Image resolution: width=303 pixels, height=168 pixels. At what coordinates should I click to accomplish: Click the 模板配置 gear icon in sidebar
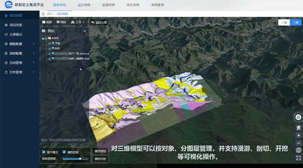pos(6,44)
